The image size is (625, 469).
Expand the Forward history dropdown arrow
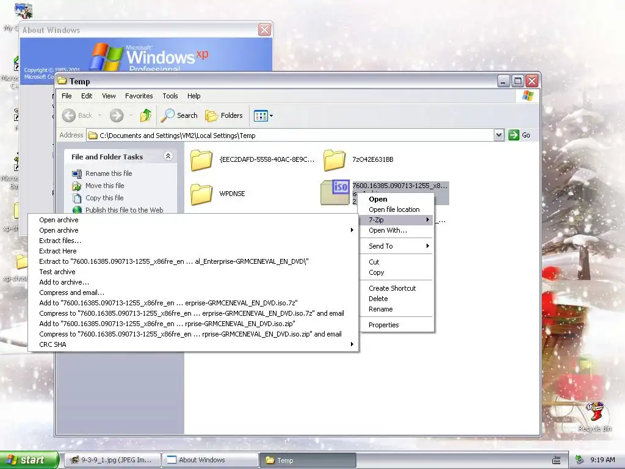(131, 115)
